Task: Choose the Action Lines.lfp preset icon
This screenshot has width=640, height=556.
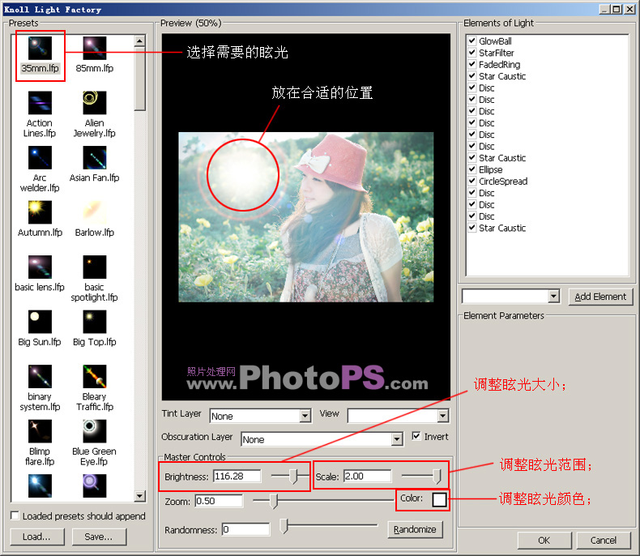Action: click(x=40, y=103)
